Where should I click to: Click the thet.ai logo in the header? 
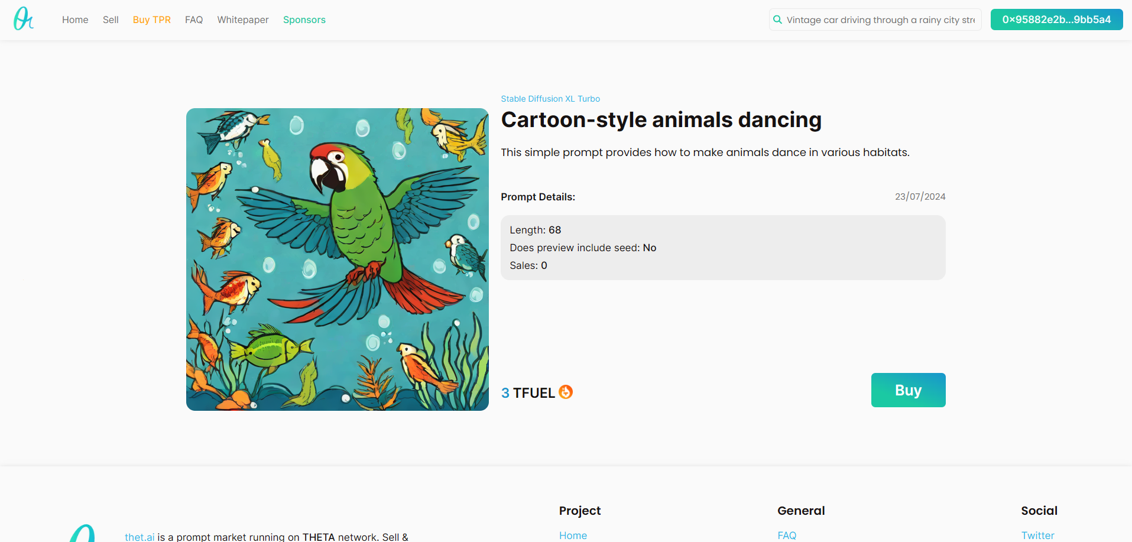tap(24, 19)
